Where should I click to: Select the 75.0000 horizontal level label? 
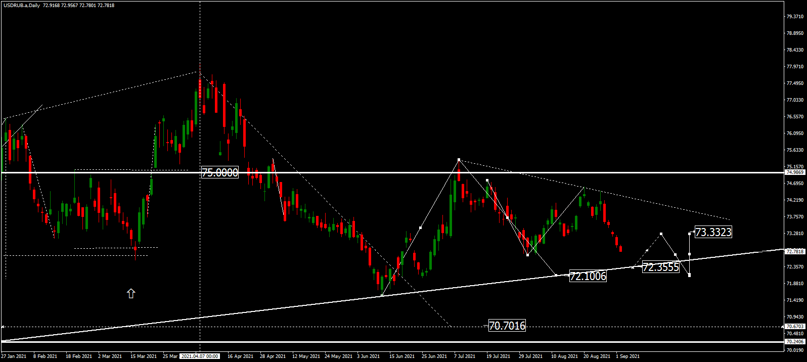[x=220, y=172]
